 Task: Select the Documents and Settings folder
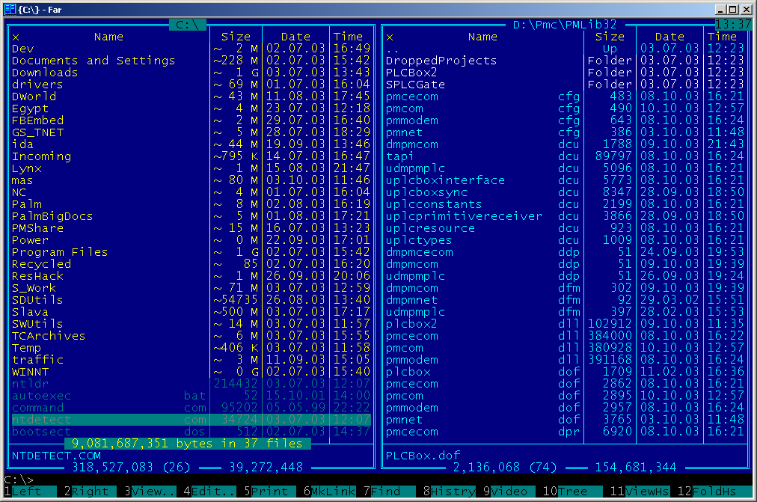pos(93,61)
